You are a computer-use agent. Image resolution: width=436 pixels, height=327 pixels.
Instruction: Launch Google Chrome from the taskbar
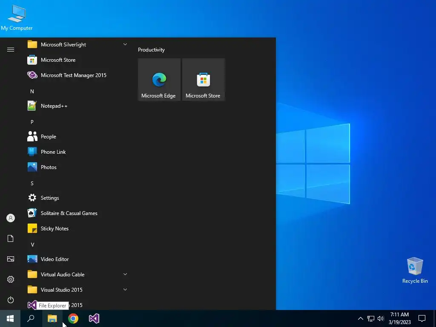(x=73, y=318)
